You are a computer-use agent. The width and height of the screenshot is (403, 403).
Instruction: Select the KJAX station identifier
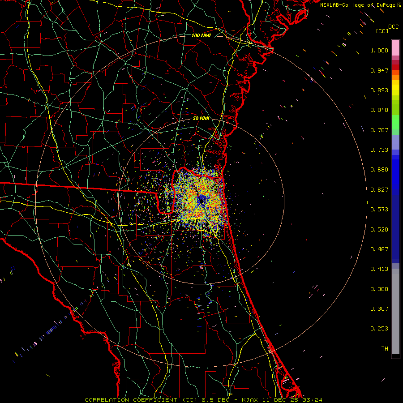point(251,400)
